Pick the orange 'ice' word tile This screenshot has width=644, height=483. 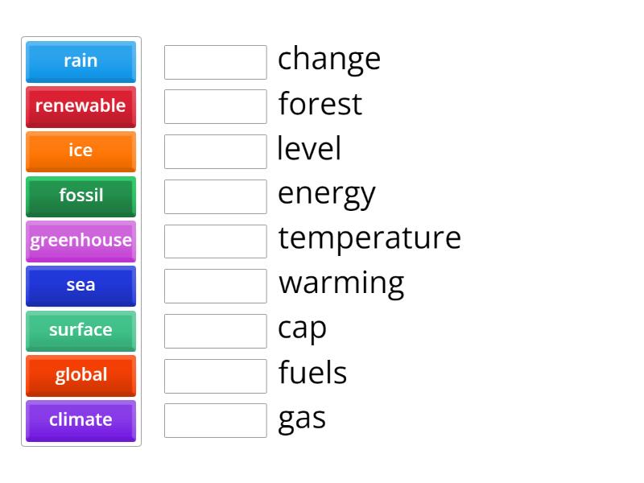tap(80, 151)
